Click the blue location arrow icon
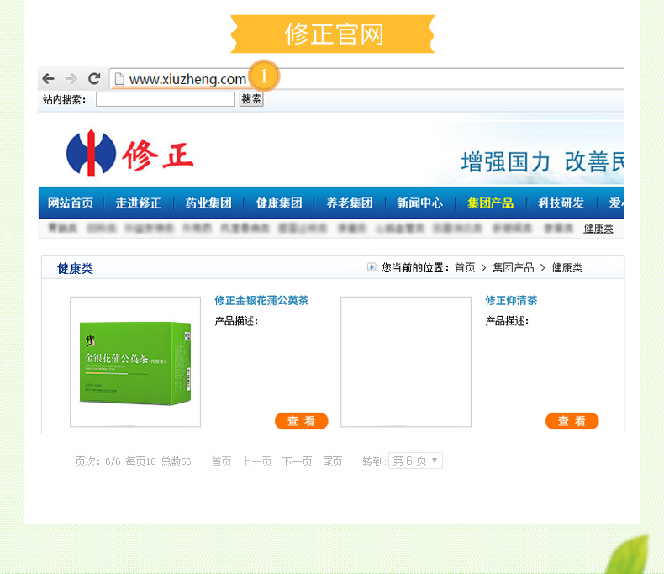 [x=372, y=267]
